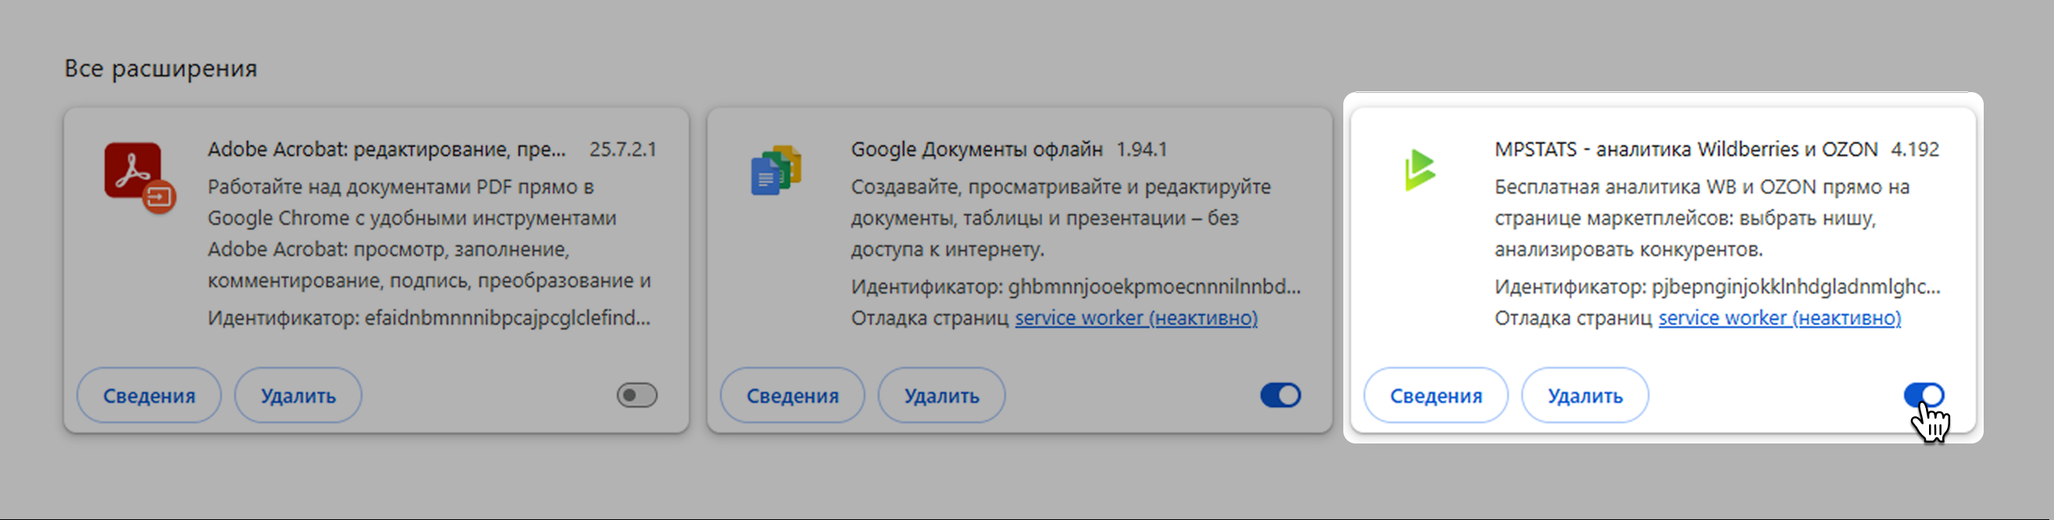Viewport: 2054px width, 520px height.
Task: Turn off the MPSTATS extension switch
Action: pyautogui.click(x=1924, y=396)
